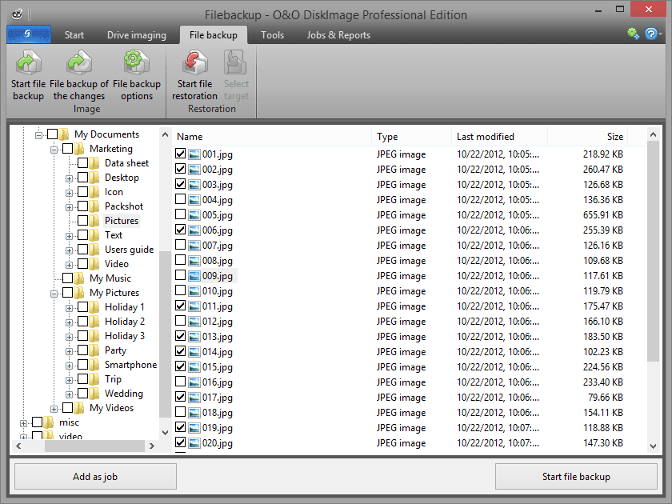The image size is (672, 504).
Task: Uncheck the 013.jpg checkbox
Action: [x=181, y=336]
